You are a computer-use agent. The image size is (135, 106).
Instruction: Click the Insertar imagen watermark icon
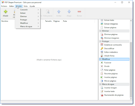tap(102, 88)
